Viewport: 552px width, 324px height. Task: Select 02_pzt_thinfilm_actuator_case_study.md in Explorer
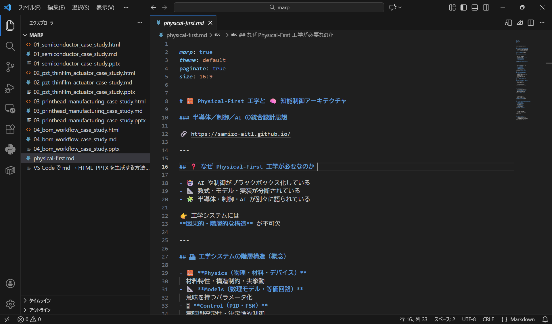[83, 82]
